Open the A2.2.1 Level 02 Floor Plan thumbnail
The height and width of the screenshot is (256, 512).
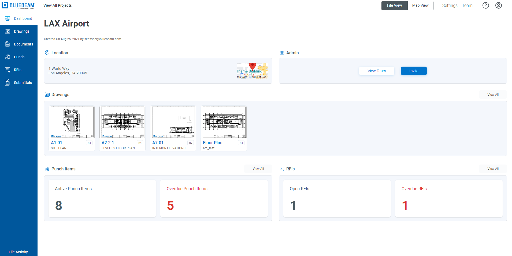click(x=123, y=122)
